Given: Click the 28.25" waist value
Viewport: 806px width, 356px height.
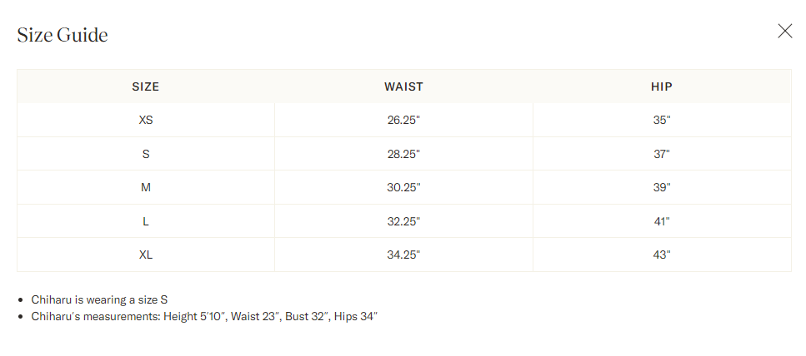Looking at the screenshot, I should (x=403, y=154).
